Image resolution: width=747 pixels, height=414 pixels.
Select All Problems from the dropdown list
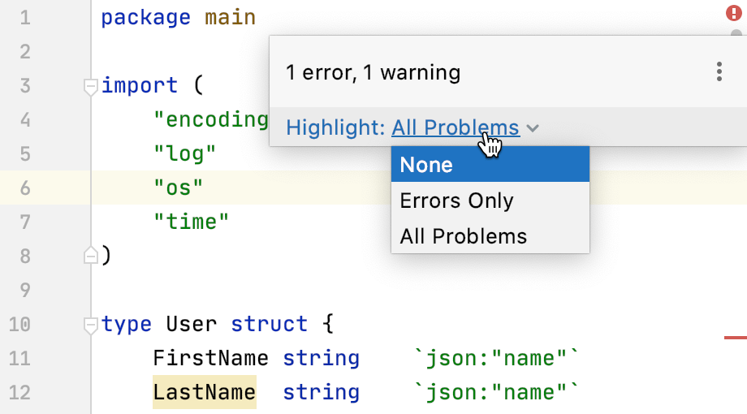click(x=490, y=236)
